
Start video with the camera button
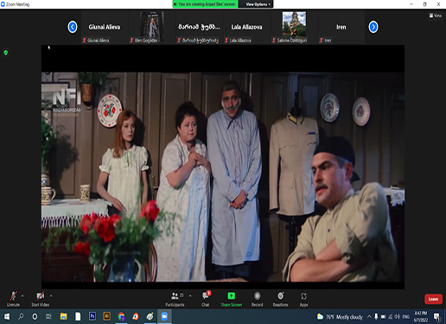pyautogui.click(x=41, y=299)
